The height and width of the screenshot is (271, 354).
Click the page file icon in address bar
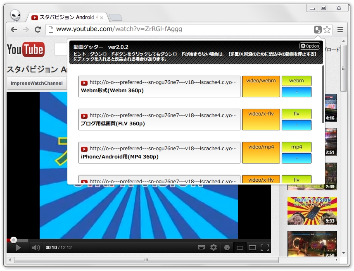click(x=51, y=29)
